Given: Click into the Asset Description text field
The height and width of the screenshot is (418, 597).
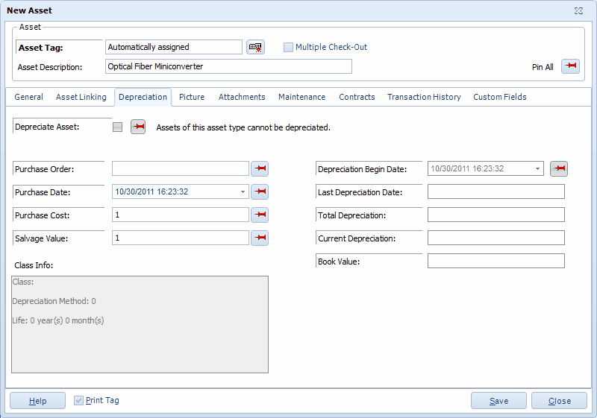Looking at the screenshot, I should pos(228,67).
